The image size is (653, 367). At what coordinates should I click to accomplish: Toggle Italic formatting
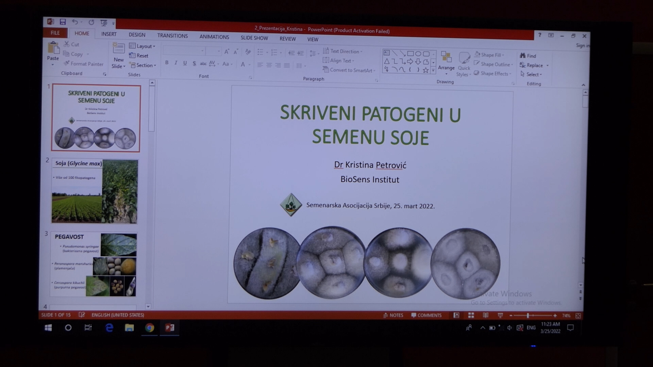(176, 63)
